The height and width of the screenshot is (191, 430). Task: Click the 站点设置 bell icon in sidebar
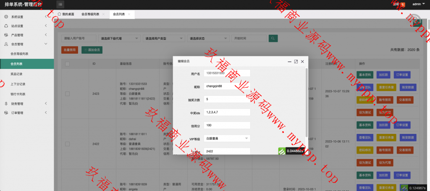click(x=6, y=26)
